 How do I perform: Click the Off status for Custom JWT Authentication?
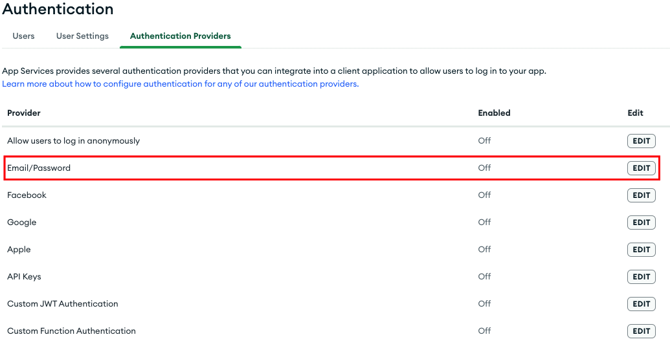coord(484,303)
